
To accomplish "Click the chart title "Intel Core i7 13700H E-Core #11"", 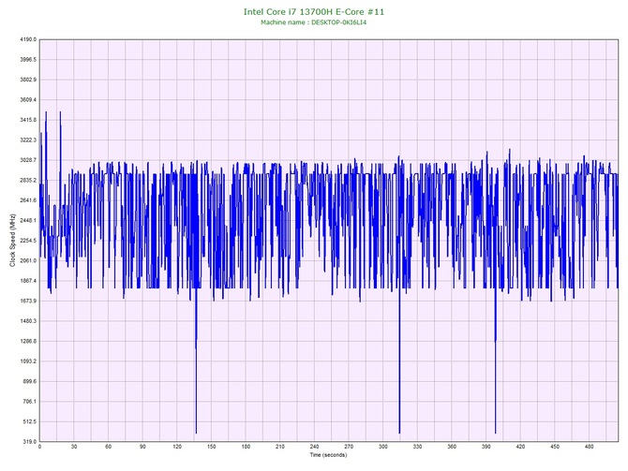I will pos(314,12).
